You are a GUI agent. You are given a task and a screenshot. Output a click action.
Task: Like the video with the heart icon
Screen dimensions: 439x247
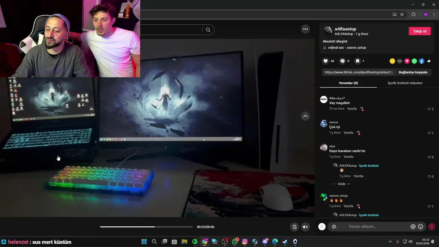click(325, 61)
